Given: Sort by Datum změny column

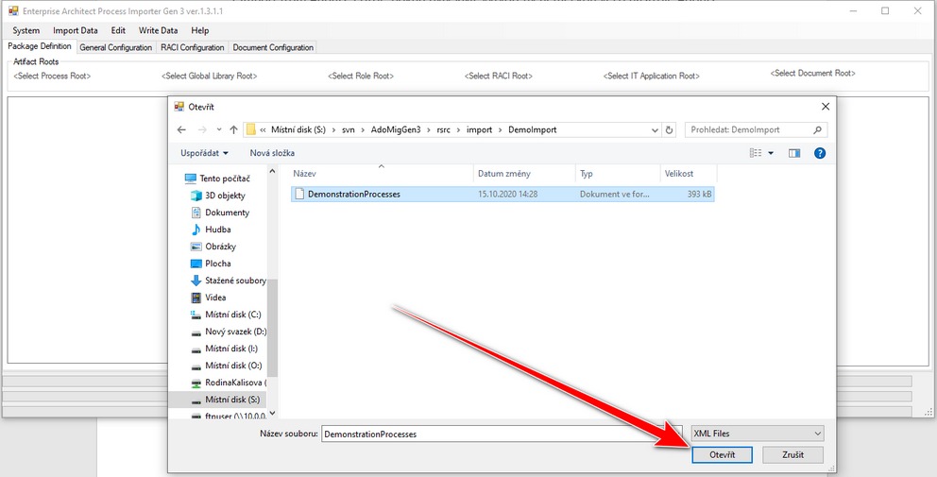Looking at the screenshot, I should (x=524, y=174).
